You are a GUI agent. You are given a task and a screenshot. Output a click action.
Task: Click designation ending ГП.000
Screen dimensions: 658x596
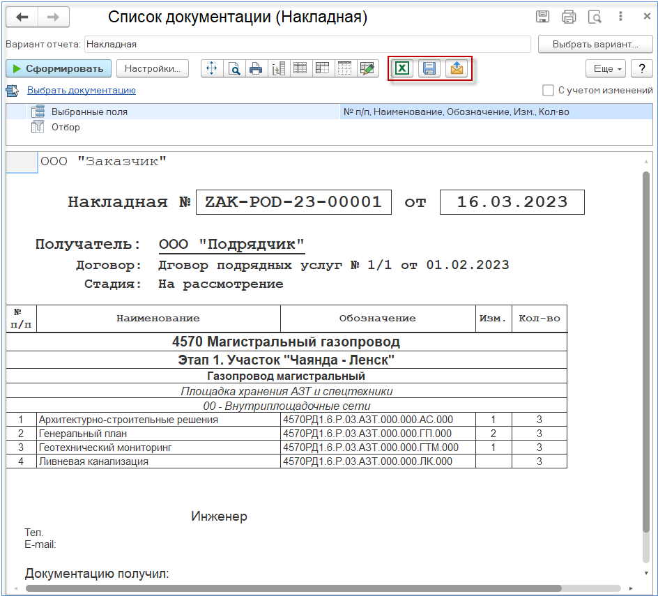(x=378, y=434)
